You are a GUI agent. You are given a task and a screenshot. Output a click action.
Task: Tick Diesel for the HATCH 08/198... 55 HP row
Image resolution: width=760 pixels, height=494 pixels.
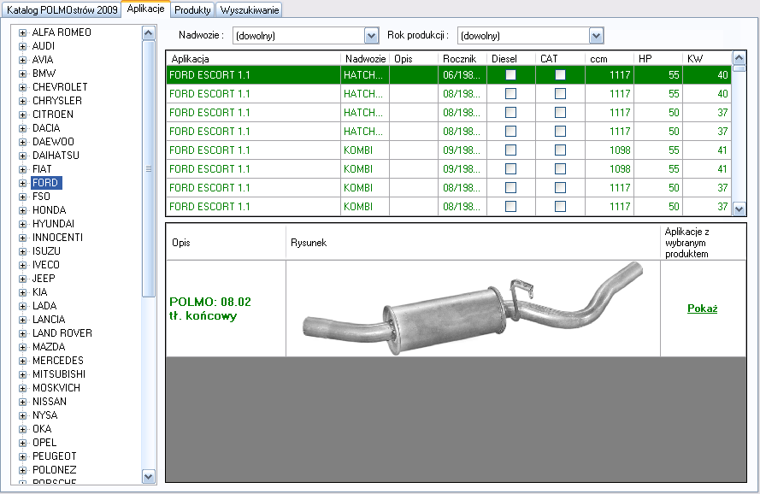510,93
